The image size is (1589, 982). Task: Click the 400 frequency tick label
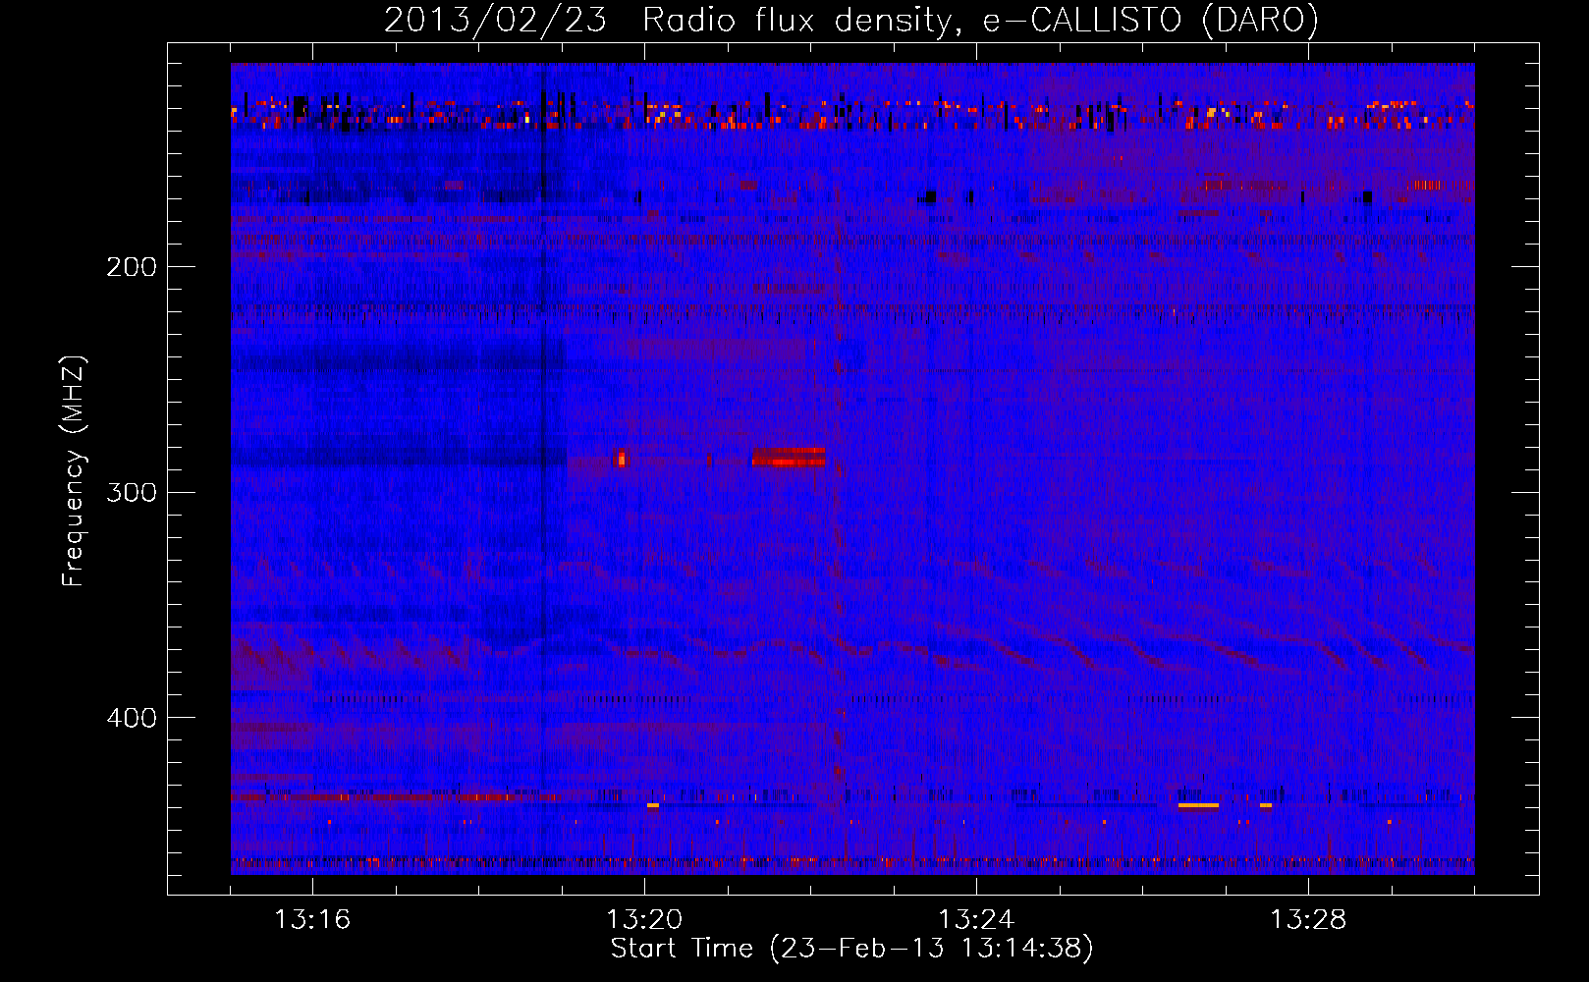(132, 718)
